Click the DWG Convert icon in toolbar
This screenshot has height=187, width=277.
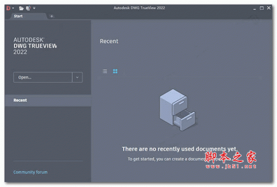[28, 8]
